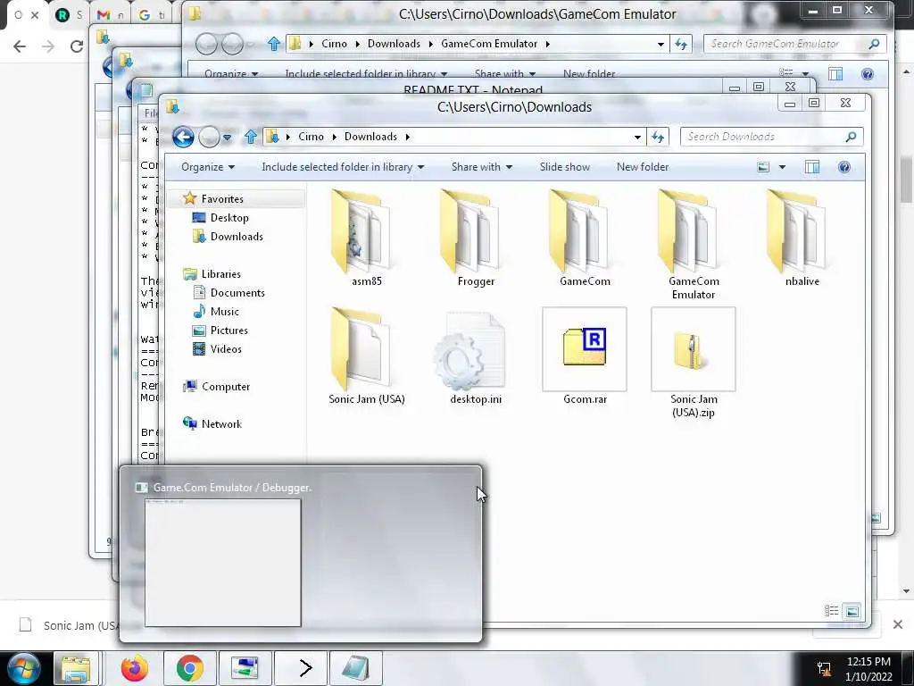The height and width of the screenshot is (686, 914).
Task: Change view in the Downloads window
Action: [763, 167]
